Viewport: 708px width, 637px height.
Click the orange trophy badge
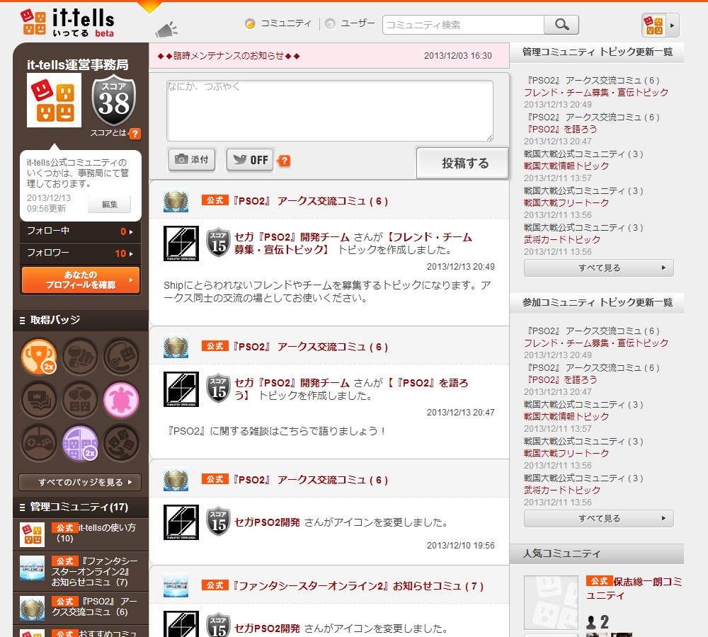[x=39, y=357]
